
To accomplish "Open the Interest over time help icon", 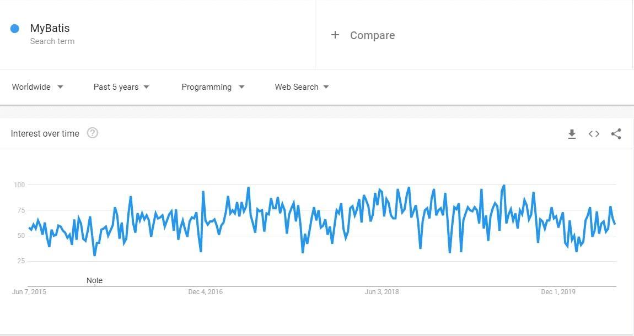I will (x=93, y=133).
